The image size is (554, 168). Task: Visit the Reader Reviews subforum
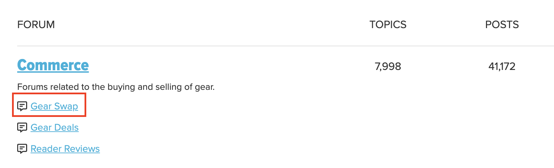[65, 149]
